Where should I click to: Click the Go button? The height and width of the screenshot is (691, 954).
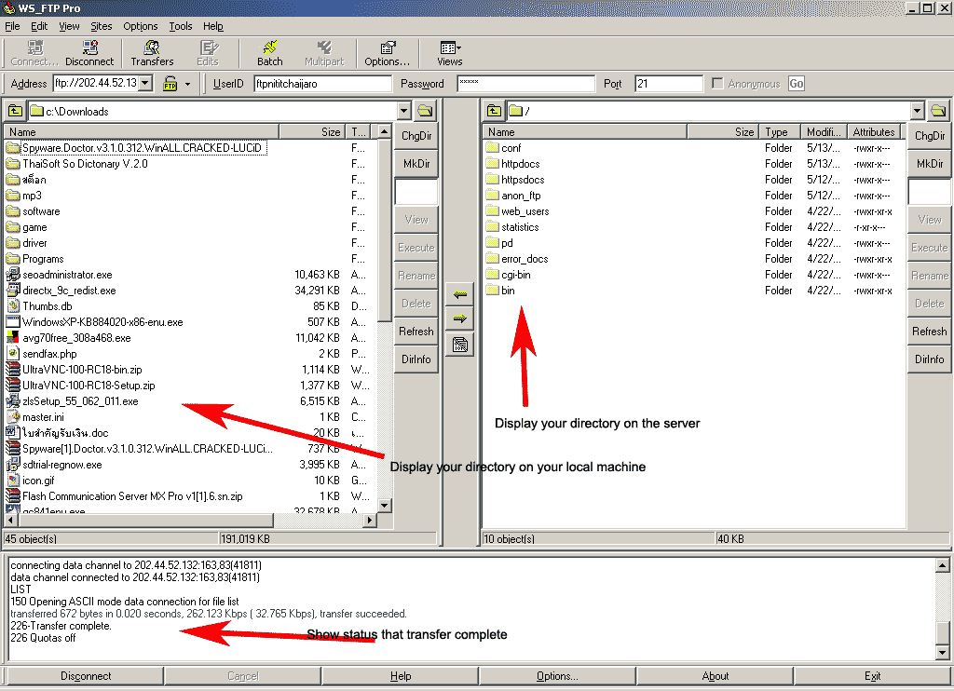coord(796,83)
